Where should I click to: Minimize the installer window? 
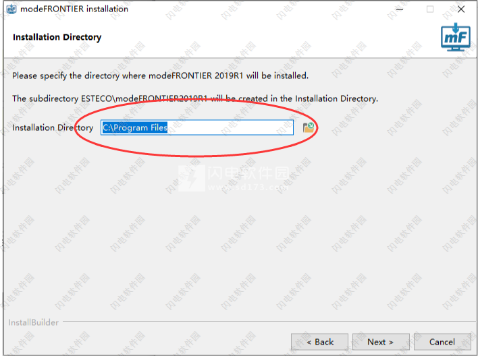tap(400, 9)
